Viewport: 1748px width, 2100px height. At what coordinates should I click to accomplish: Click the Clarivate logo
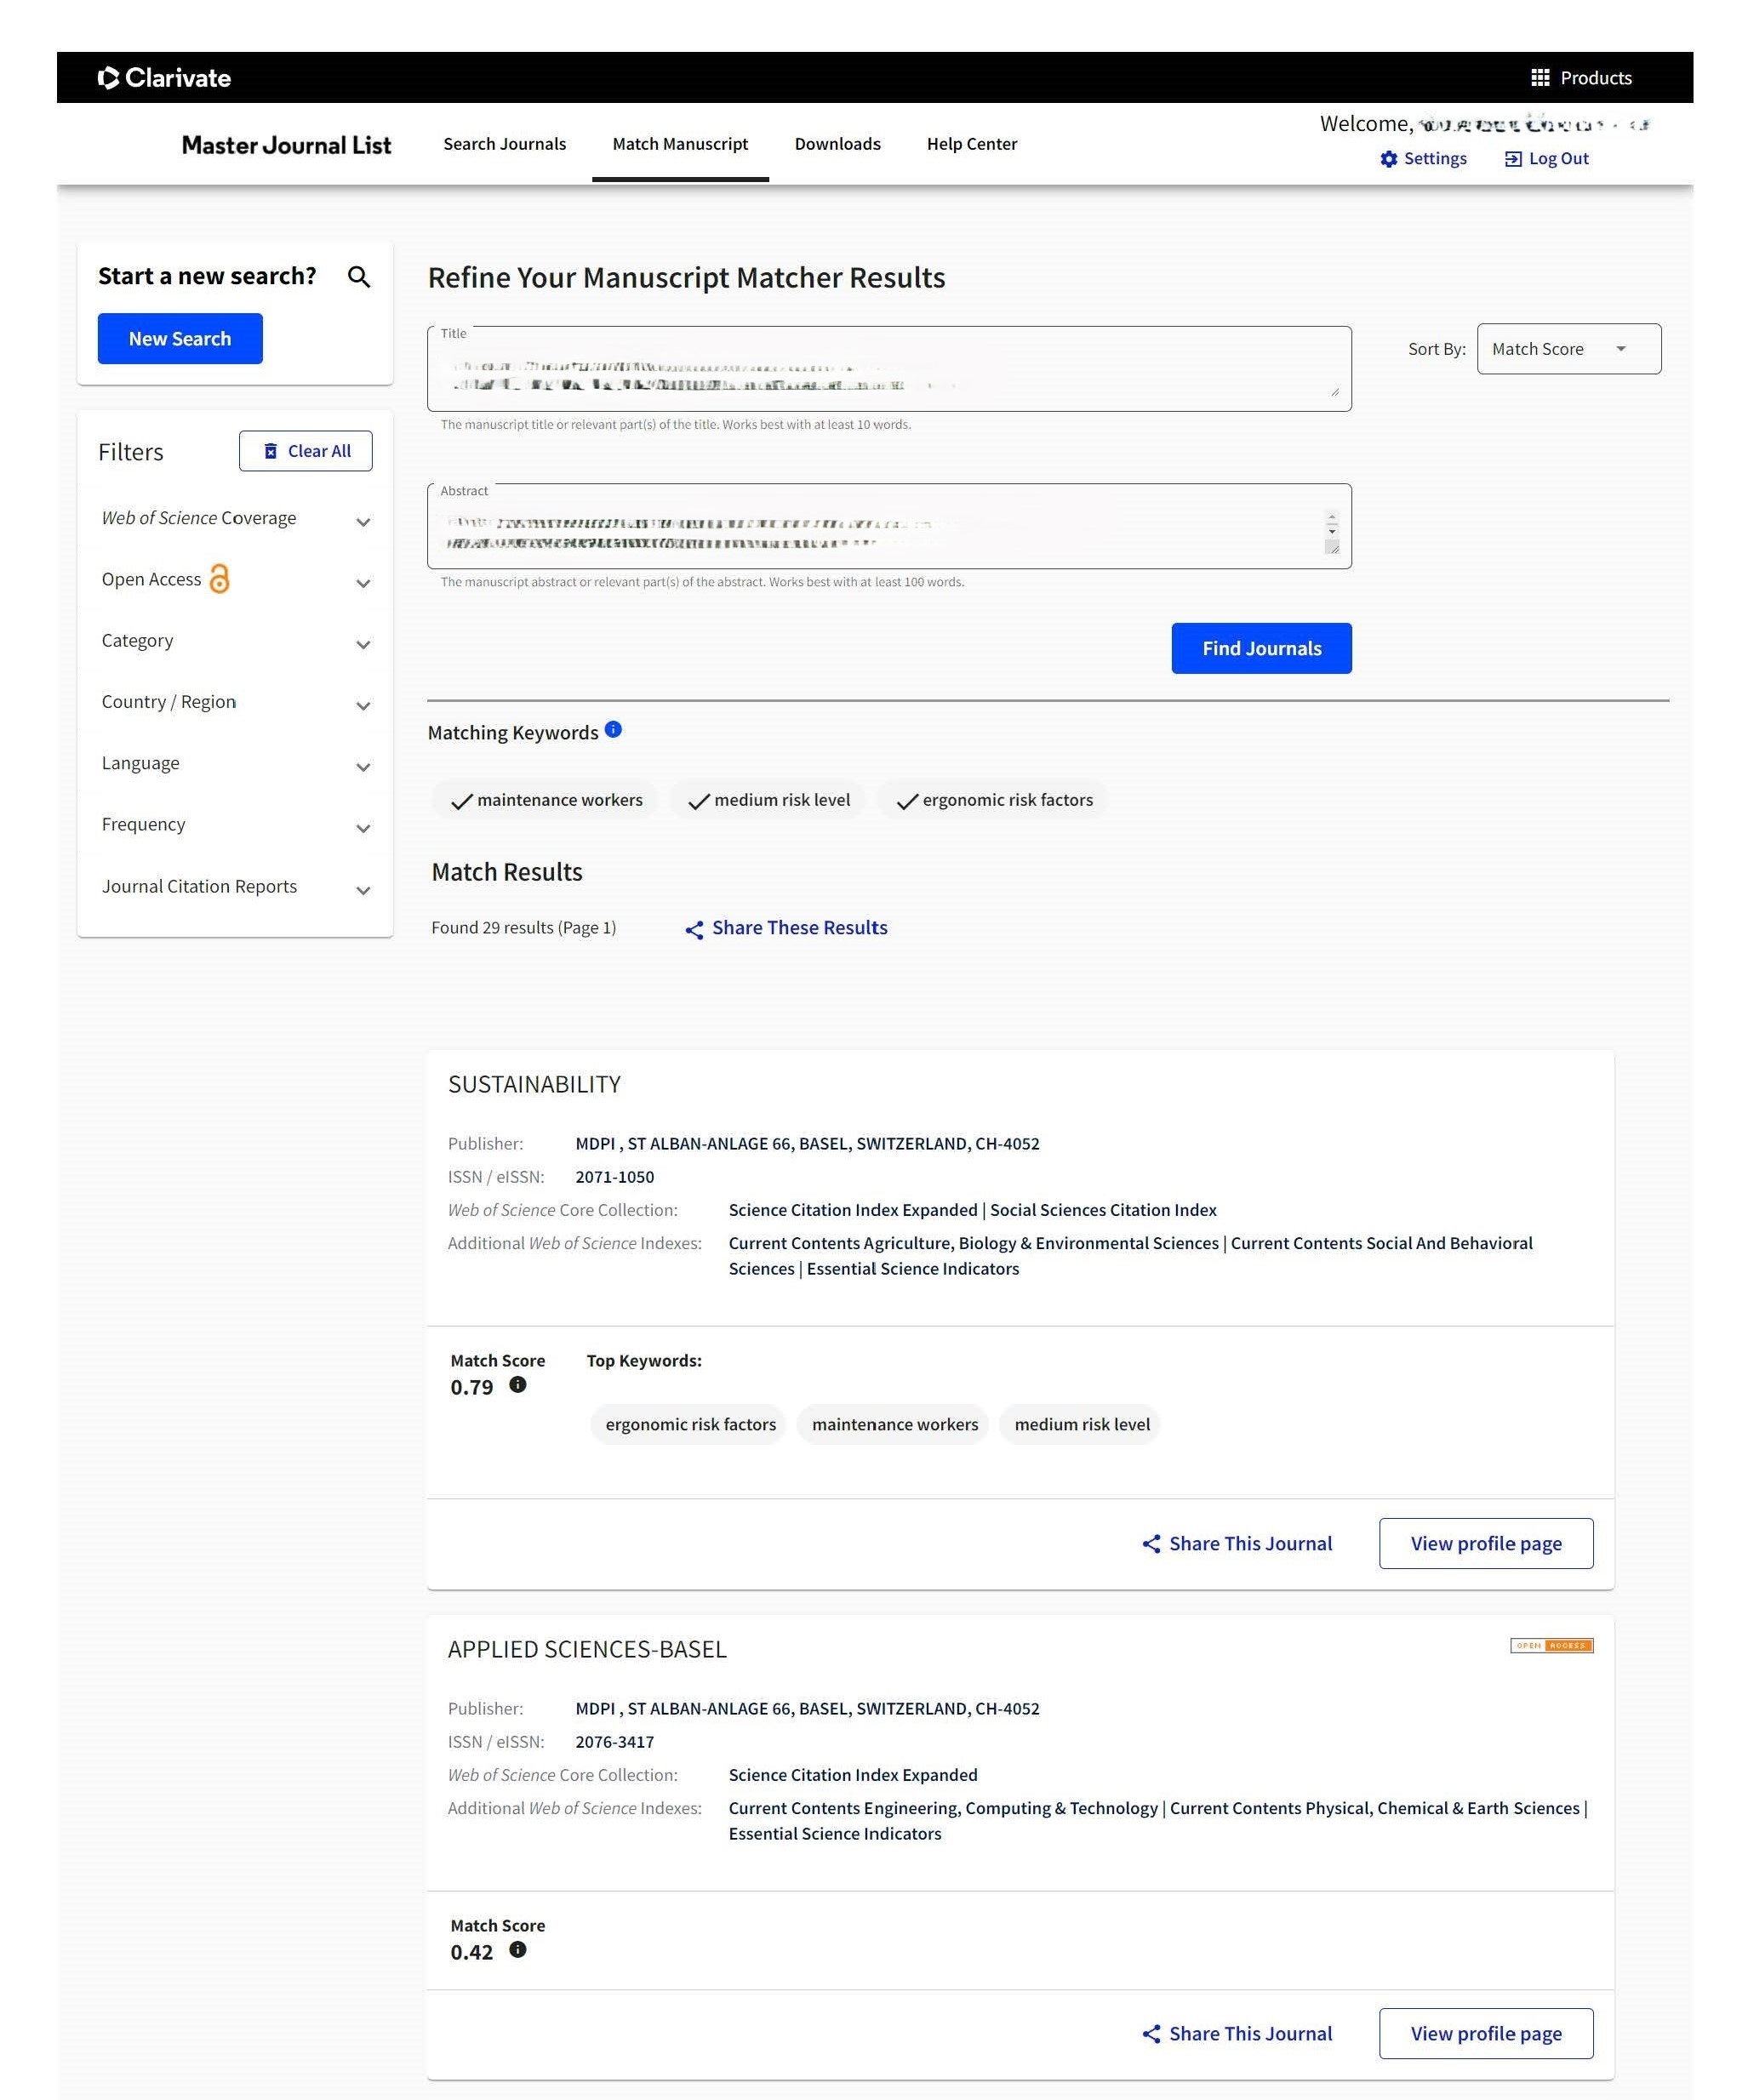[x=164, y=78]
